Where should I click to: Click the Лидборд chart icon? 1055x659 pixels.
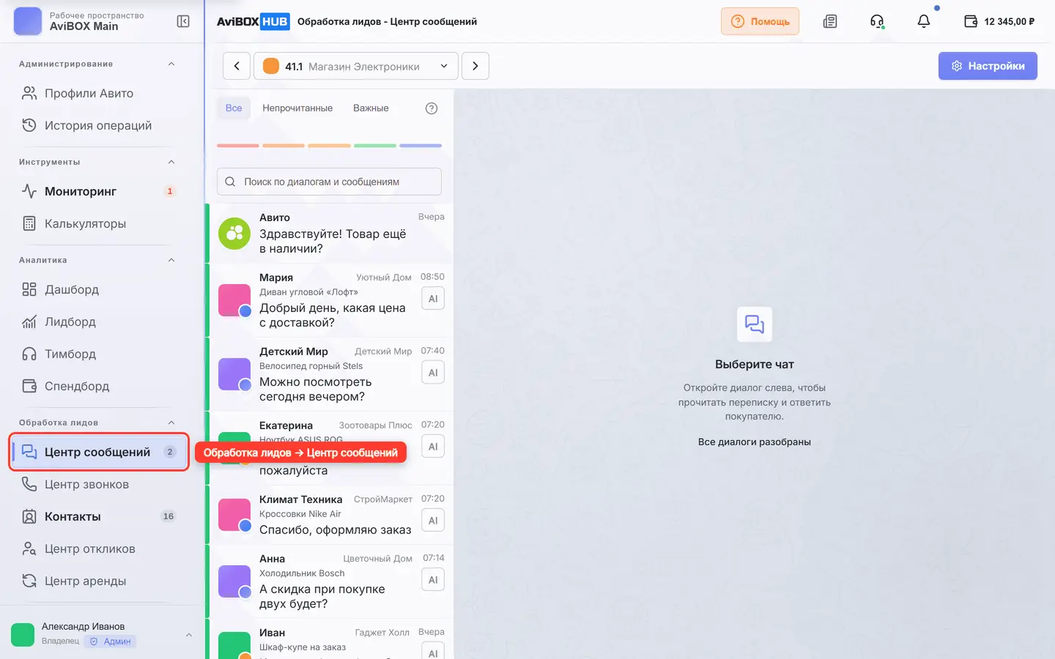coord(29,321)
